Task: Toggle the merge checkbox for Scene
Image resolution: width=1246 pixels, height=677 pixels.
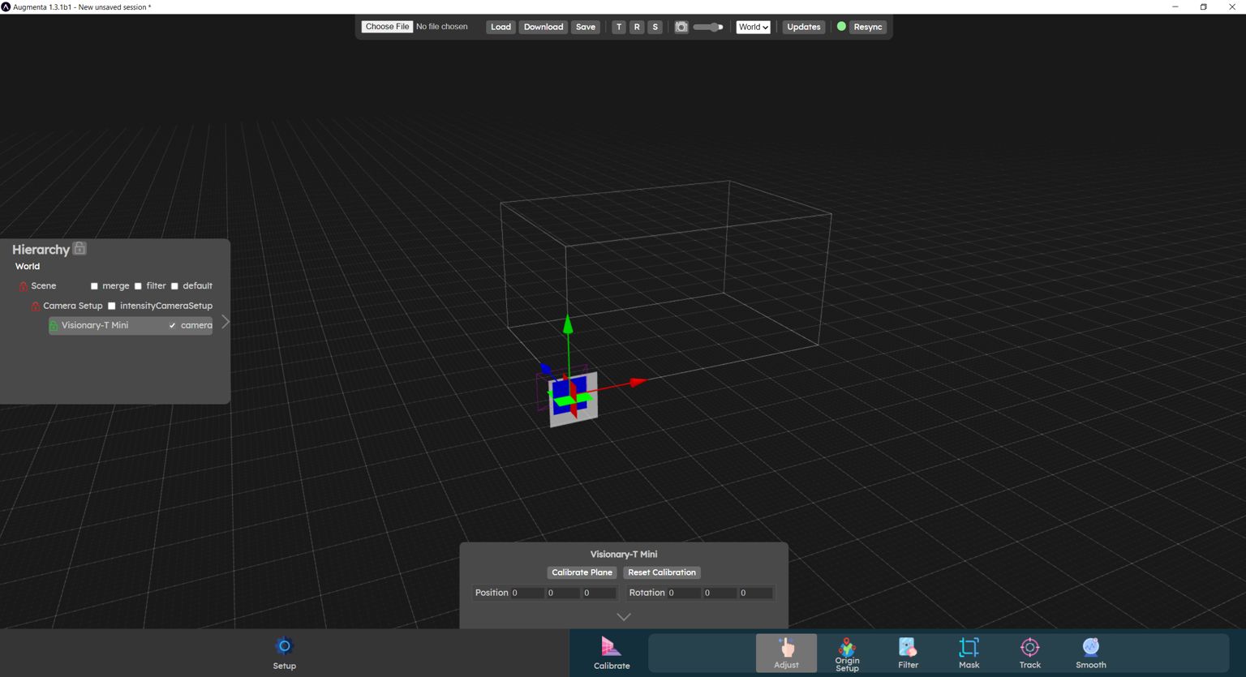Action: click(x=94, y=285)
